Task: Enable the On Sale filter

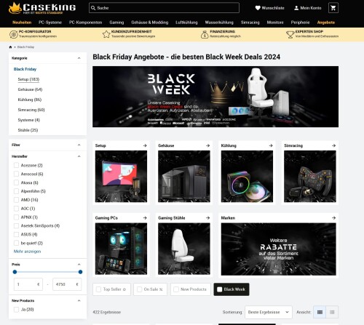Action: [150, 289]
